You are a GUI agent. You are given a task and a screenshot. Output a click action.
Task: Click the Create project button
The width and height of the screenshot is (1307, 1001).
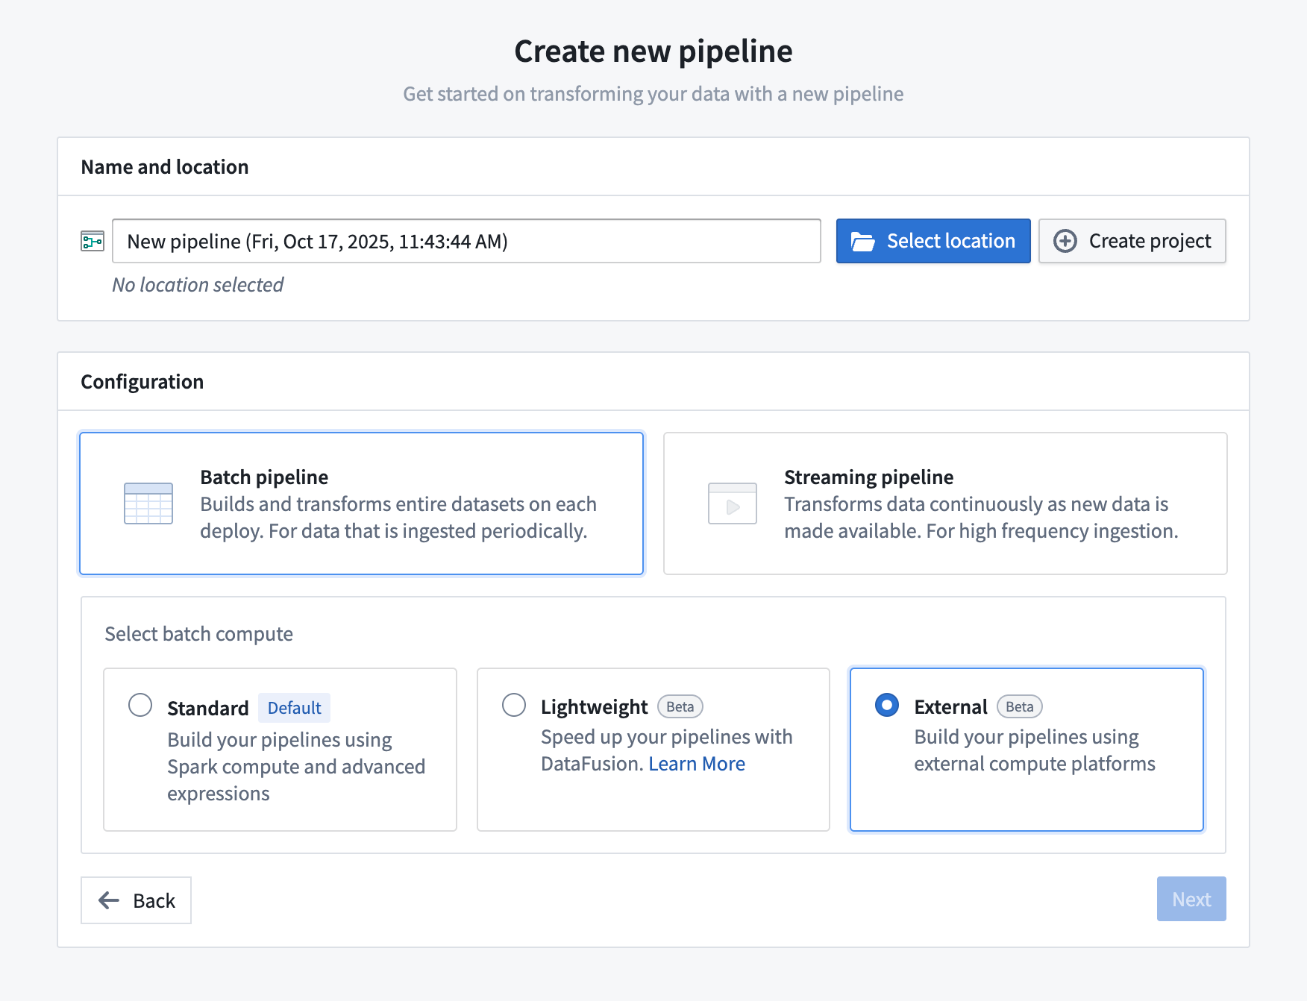pos(1132,241)
